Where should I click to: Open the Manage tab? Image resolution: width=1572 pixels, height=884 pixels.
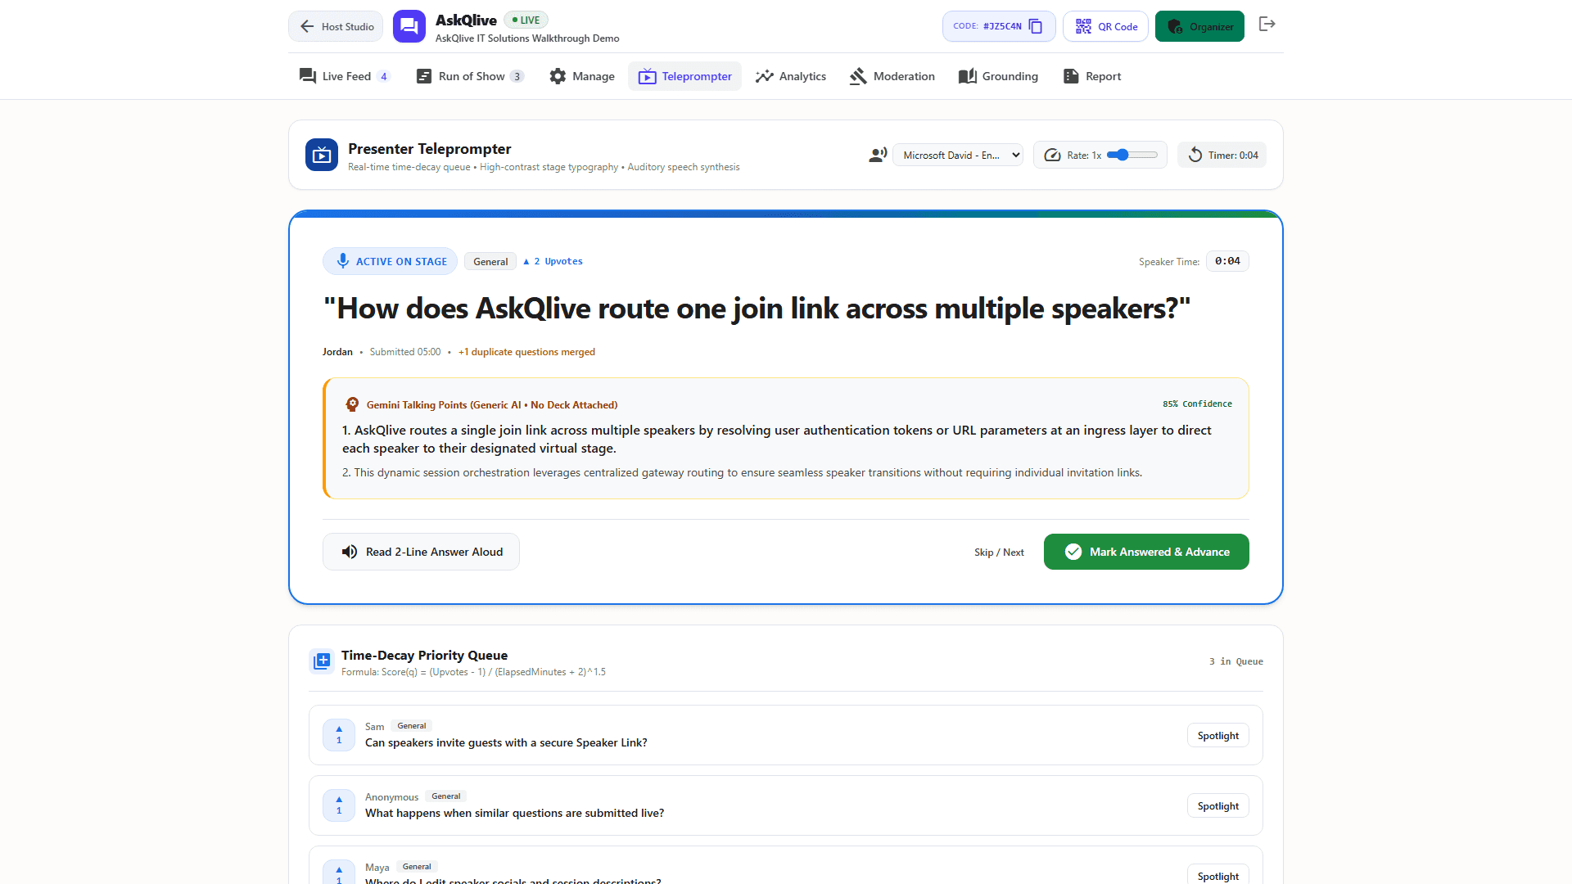[582, 76]
